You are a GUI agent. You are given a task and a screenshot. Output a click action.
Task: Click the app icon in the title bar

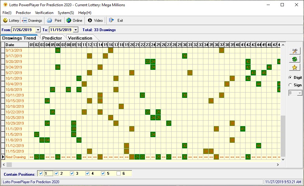point(5,5)
